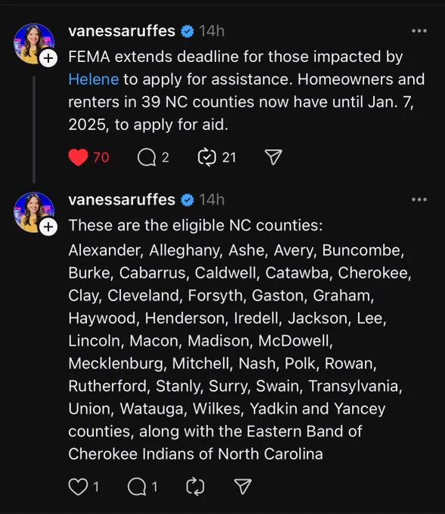Repost the FEMA deadline post

pos(207,157)
